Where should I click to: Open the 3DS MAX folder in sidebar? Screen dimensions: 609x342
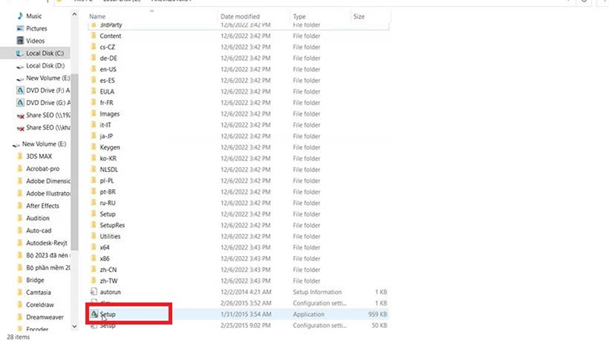pyautogui.click(x=38, y=157)
